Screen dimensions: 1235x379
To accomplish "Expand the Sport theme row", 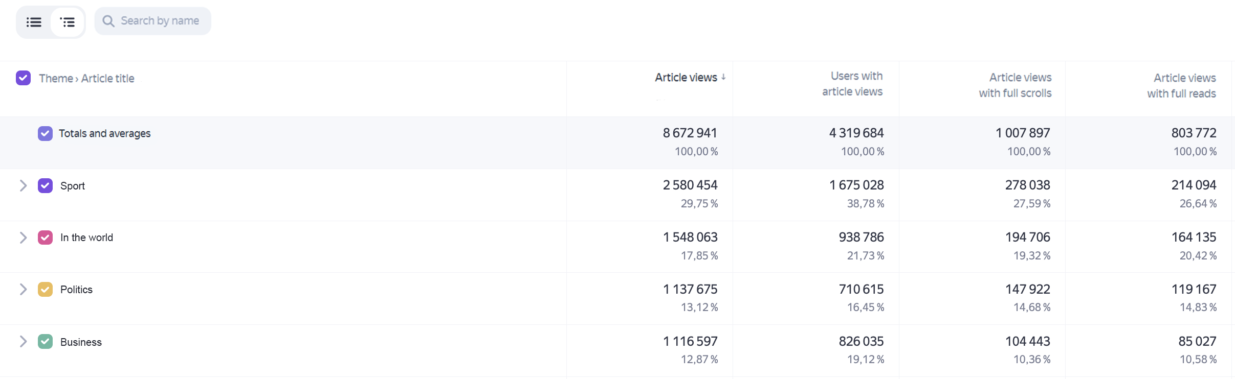I will pos(23,185).
